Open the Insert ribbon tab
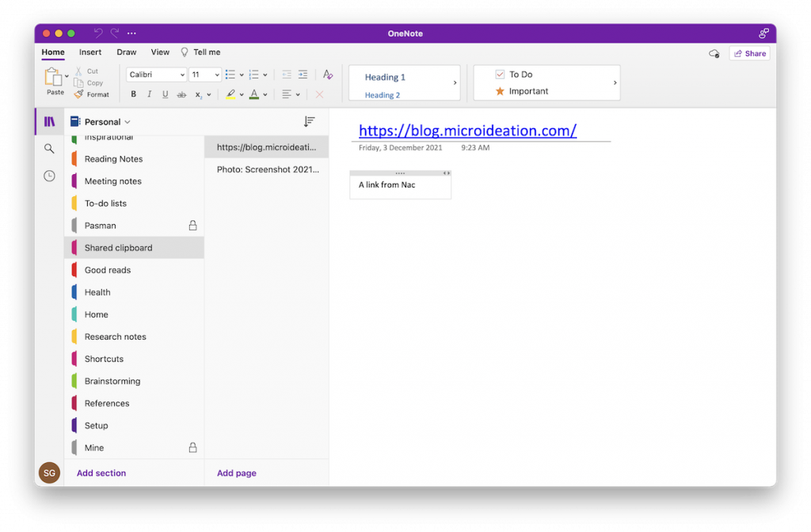The height and width of the screenshot is (532, 811). [90, 52]
